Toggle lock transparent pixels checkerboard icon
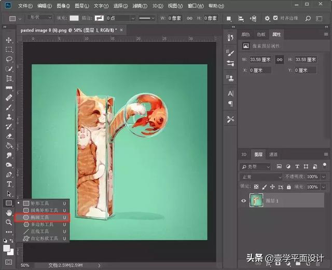Viewport: 332px width, 270px height. pos(256,187)
